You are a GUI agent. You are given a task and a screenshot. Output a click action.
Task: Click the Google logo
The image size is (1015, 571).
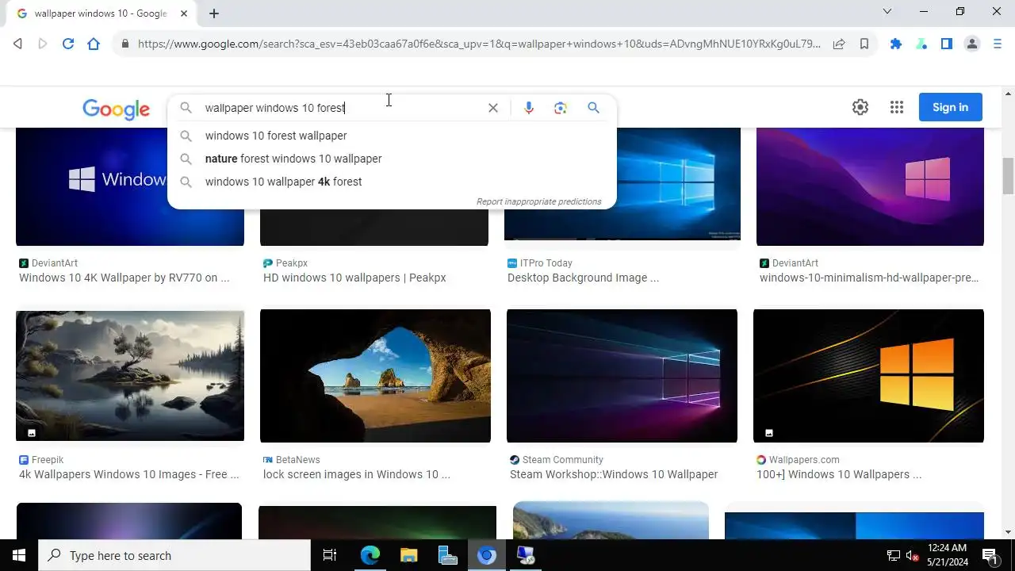click(x=116, y=109)
